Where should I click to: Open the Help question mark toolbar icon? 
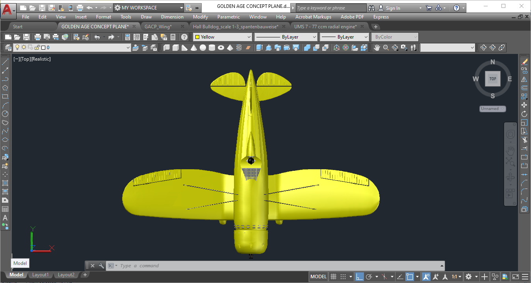(184, 37)
